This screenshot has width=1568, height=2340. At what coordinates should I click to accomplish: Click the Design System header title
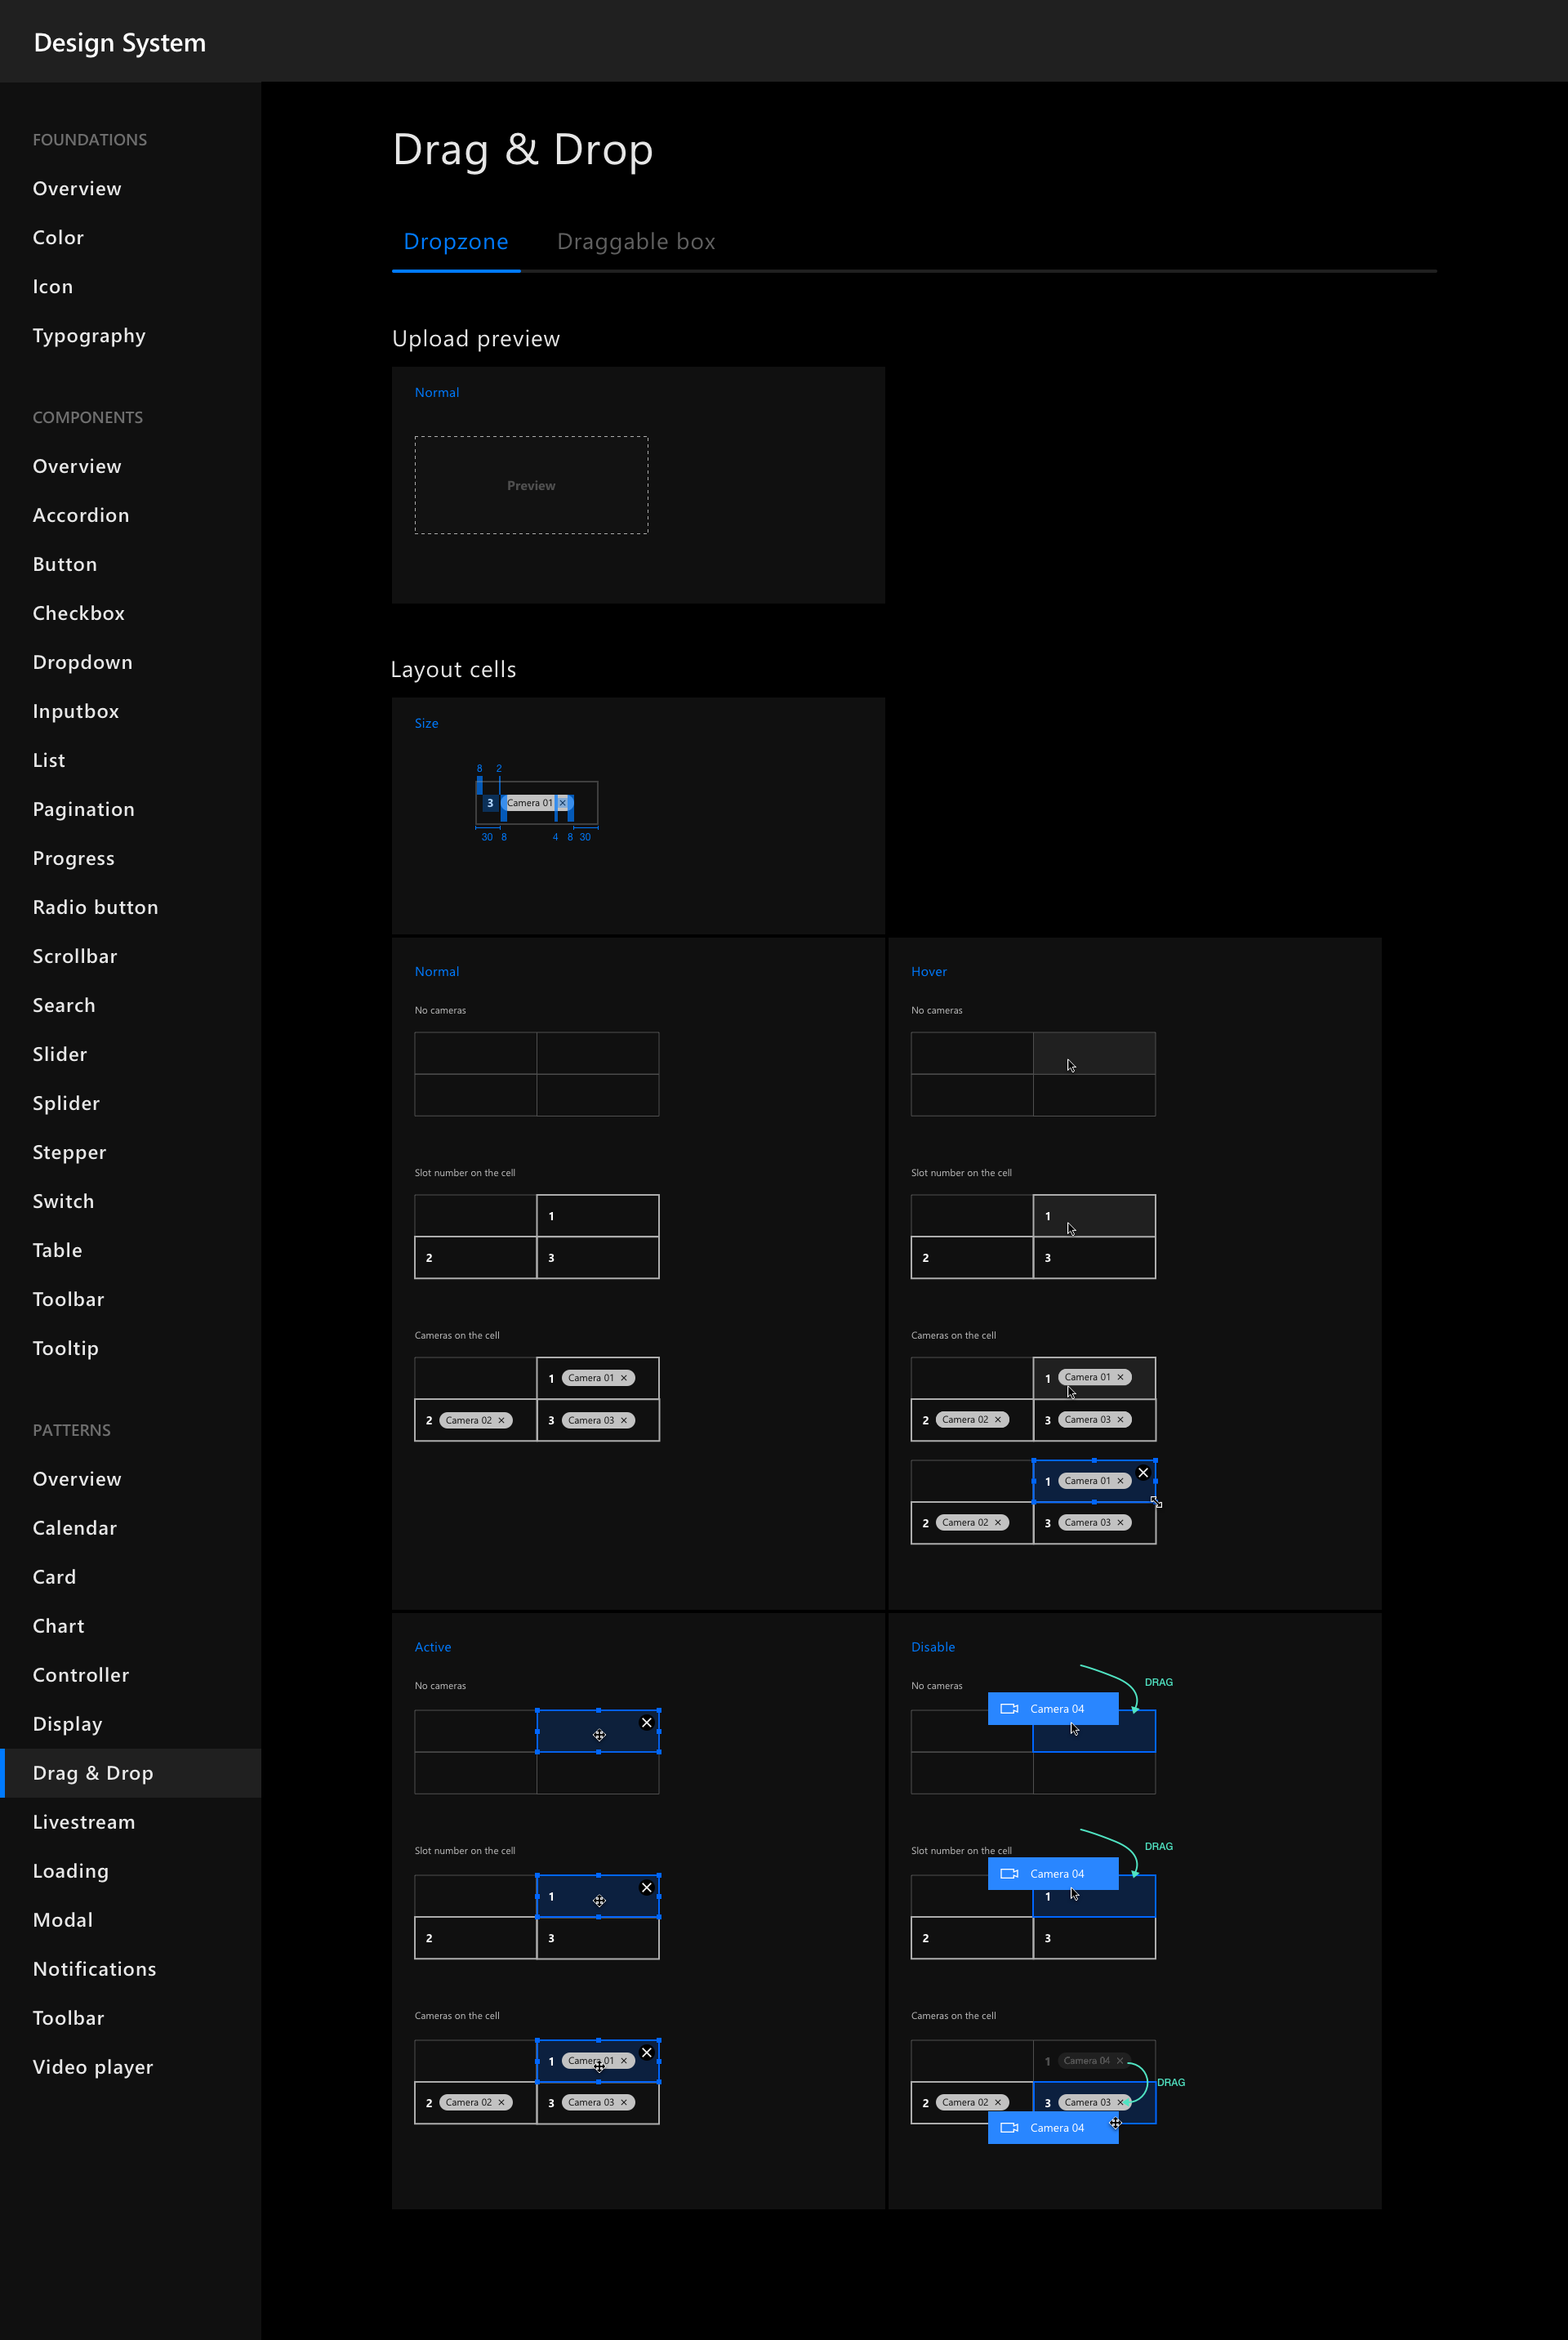pos(120,42)
